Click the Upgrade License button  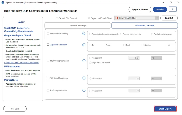[140, 9]
